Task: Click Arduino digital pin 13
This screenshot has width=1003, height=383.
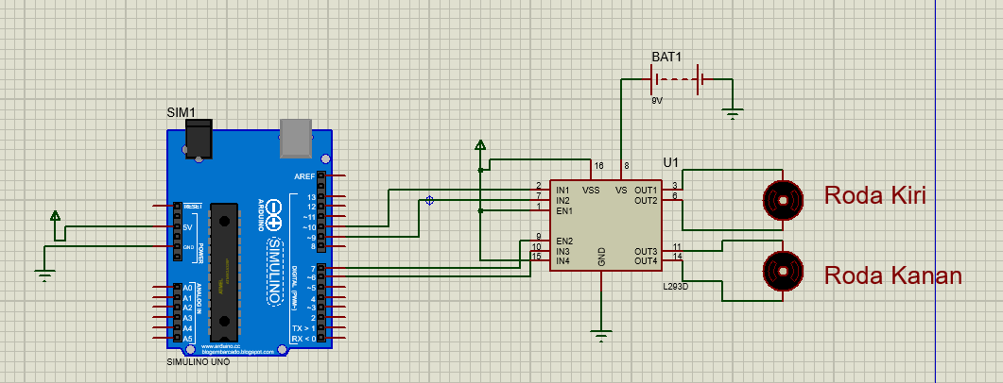Action: (x=320, y=196)
